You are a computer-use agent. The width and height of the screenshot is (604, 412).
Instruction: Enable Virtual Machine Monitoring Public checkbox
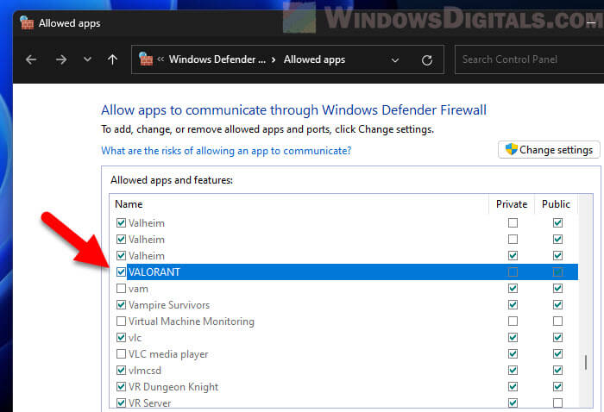pyautogui.click(x=557, y=321)
